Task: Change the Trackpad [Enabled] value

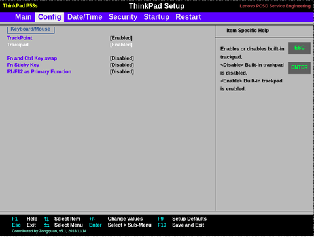Action: point(121,45)
